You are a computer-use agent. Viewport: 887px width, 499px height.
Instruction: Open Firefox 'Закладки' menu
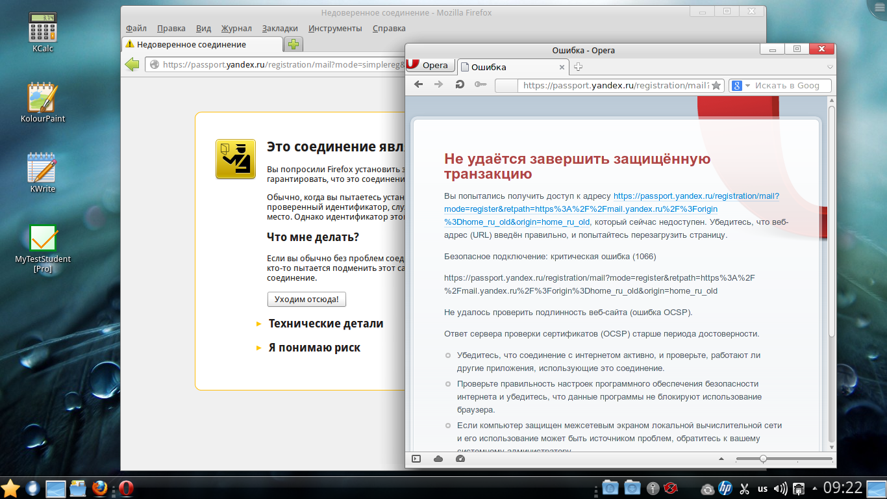pos(280,28)
